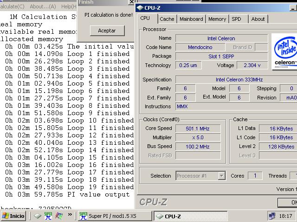
Task: Click the Revision value mA0
Action: (x=289, y=98)
